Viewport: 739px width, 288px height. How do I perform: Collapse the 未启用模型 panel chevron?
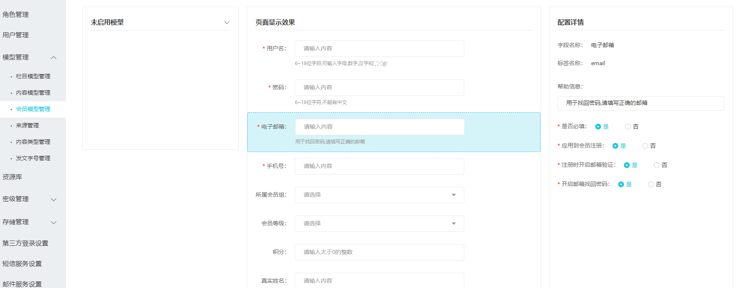tap(227, 23)
